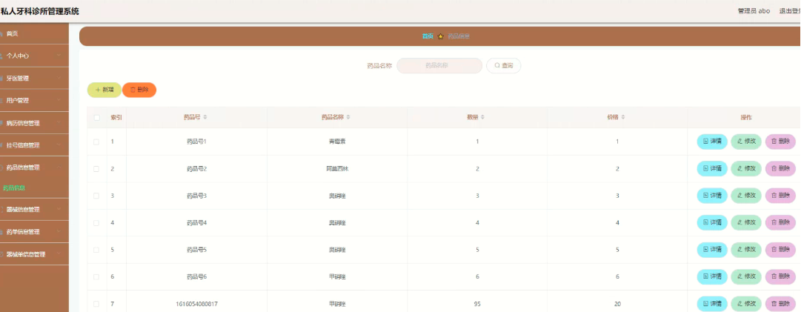Viewport: 801px width, 312px height.
Task: Click the yellow 新增 button
Action: [x=104, y=90]
